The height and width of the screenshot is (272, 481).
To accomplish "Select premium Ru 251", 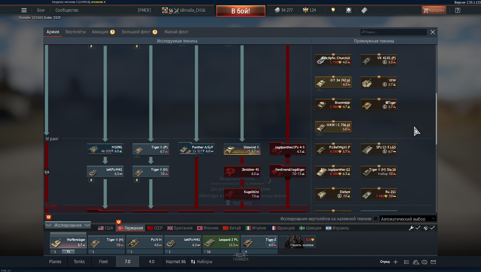I will 379,194.
